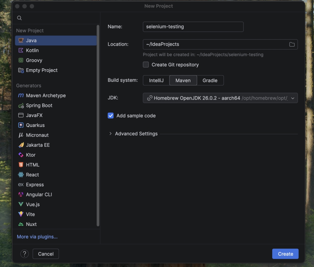Choose the Jakarta EE sail icon
The image size is (314, 267).
(x=21, y=145)
